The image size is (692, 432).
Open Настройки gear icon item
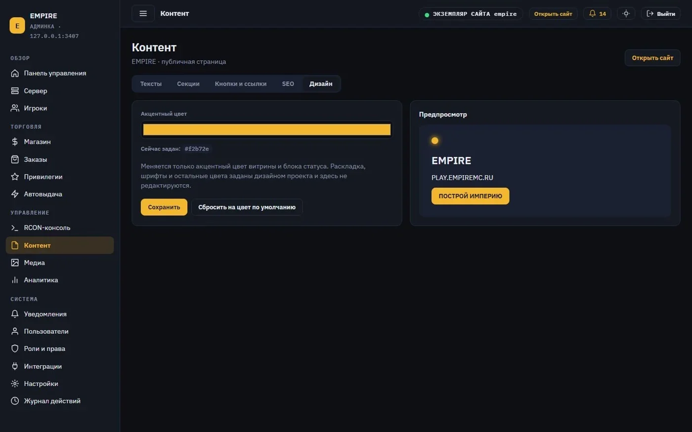(60, 384)
